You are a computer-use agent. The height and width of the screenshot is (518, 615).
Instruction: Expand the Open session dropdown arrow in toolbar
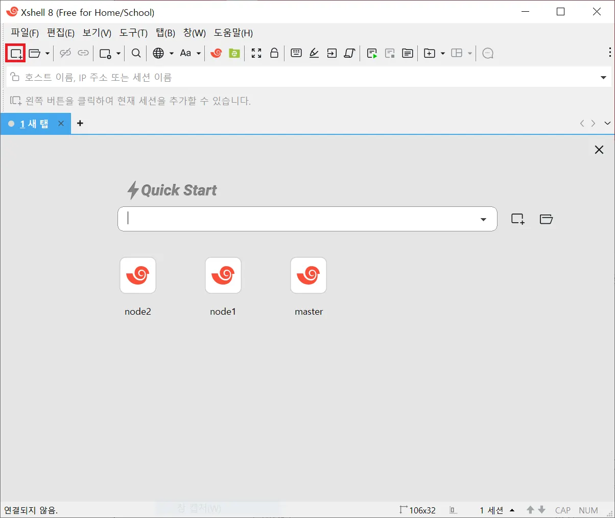point(48,53)
